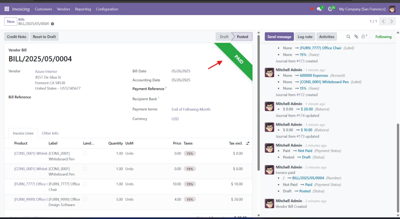This screenshot has width=400, height=219.
Task: Toggle the Landed Costs checkbox on Office Chair line
Action: [85, 184]
